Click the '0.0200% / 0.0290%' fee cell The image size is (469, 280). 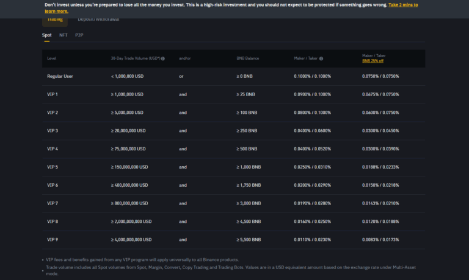pyautogui.click(x=312, y=186)
